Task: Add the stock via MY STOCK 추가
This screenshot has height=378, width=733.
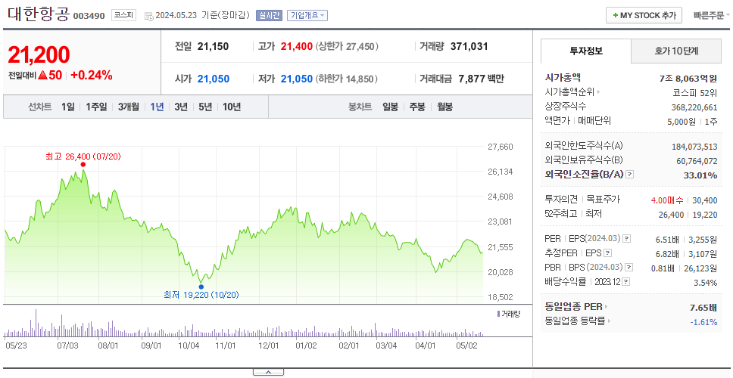Action: point(644,15)
